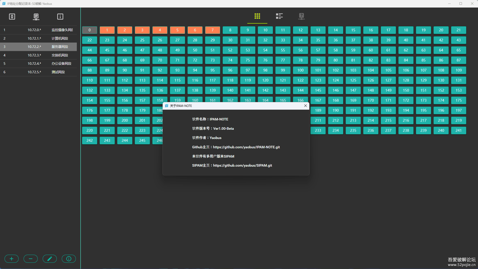The image size is (478, 269).
Task: Click the sidebar top-left square icon
Action: [12, 17]
